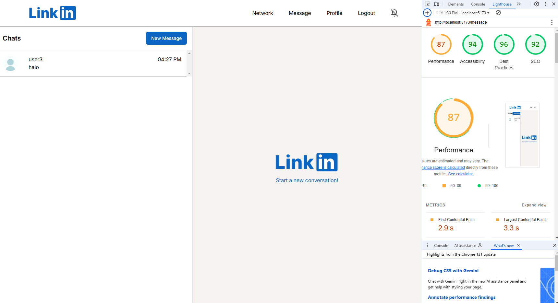Screen dimensions: 558x303
Task: Click the center LinkIn logo in the conversation pane
Action: tap(307, 162)
